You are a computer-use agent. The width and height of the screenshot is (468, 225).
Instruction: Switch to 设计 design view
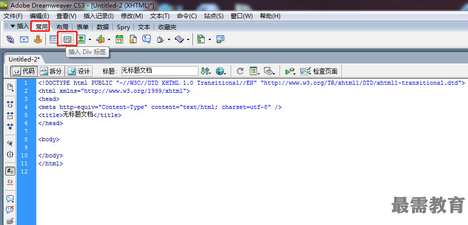tap(79, 71)
